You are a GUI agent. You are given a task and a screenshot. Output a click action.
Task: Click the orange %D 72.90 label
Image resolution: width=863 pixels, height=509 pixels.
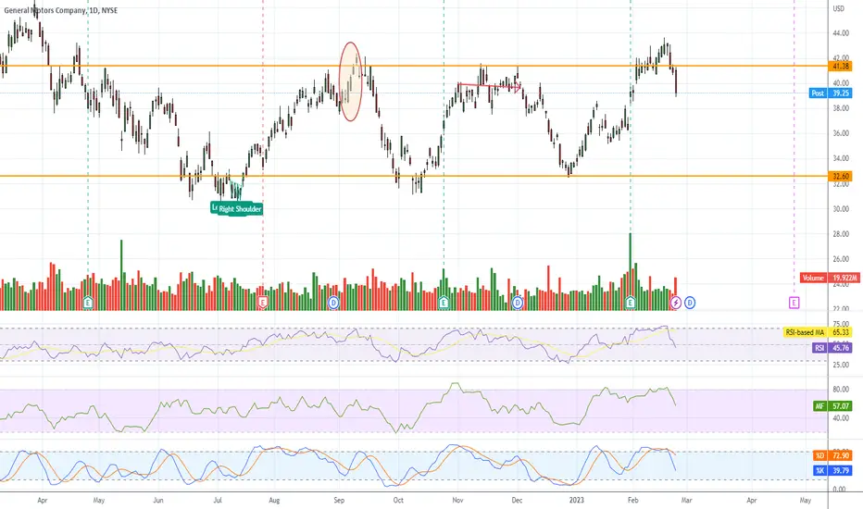click(x=832, y=455)
